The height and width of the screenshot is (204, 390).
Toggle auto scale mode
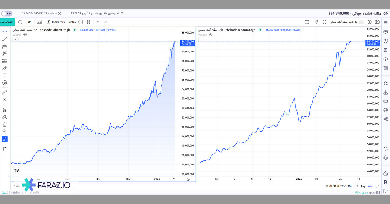(370, 186)
